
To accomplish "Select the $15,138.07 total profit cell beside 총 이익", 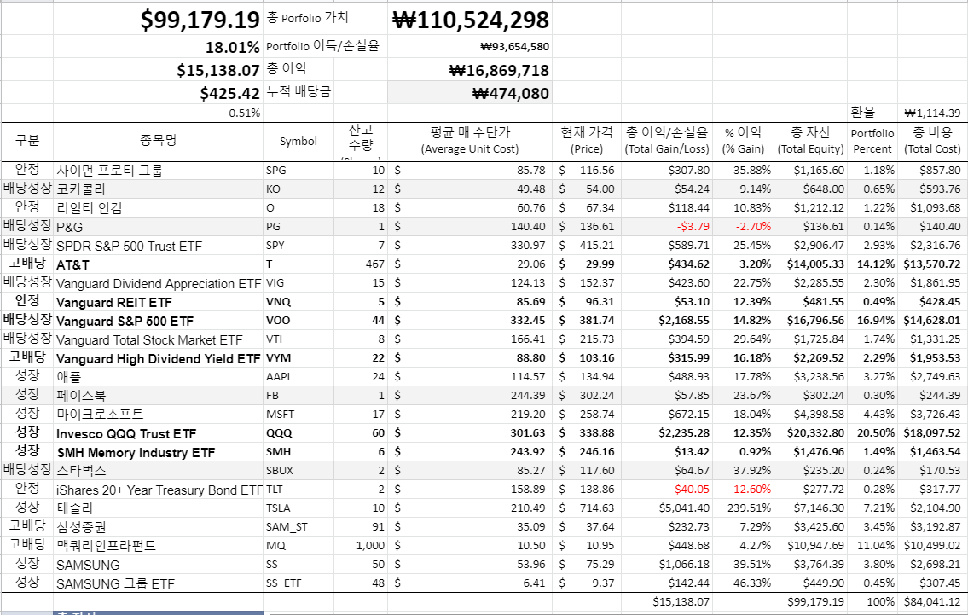I will click(158, 70).
